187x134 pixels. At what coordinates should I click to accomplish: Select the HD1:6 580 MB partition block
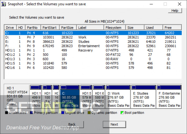click(x=99, y=96)
